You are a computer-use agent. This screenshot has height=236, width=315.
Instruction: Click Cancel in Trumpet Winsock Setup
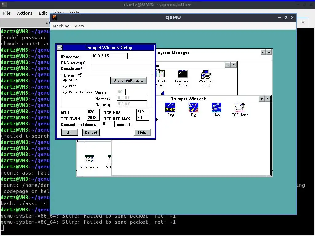click(x=91, y=132)
